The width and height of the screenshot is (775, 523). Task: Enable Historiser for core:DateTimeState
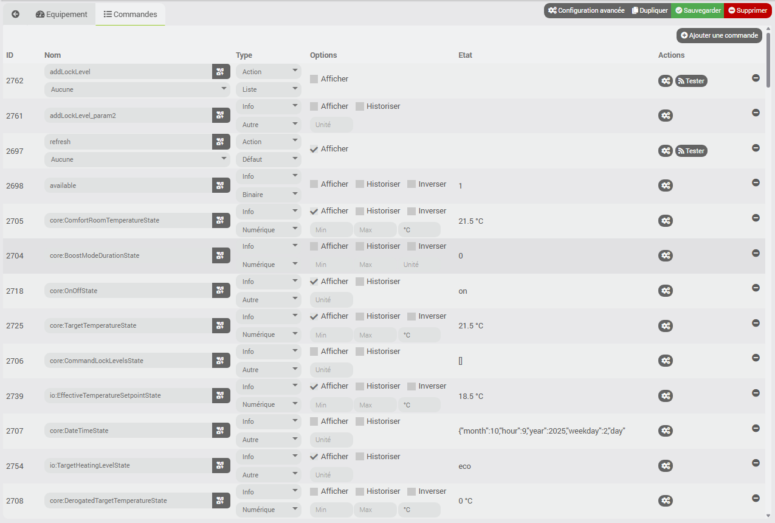(360, 421)
